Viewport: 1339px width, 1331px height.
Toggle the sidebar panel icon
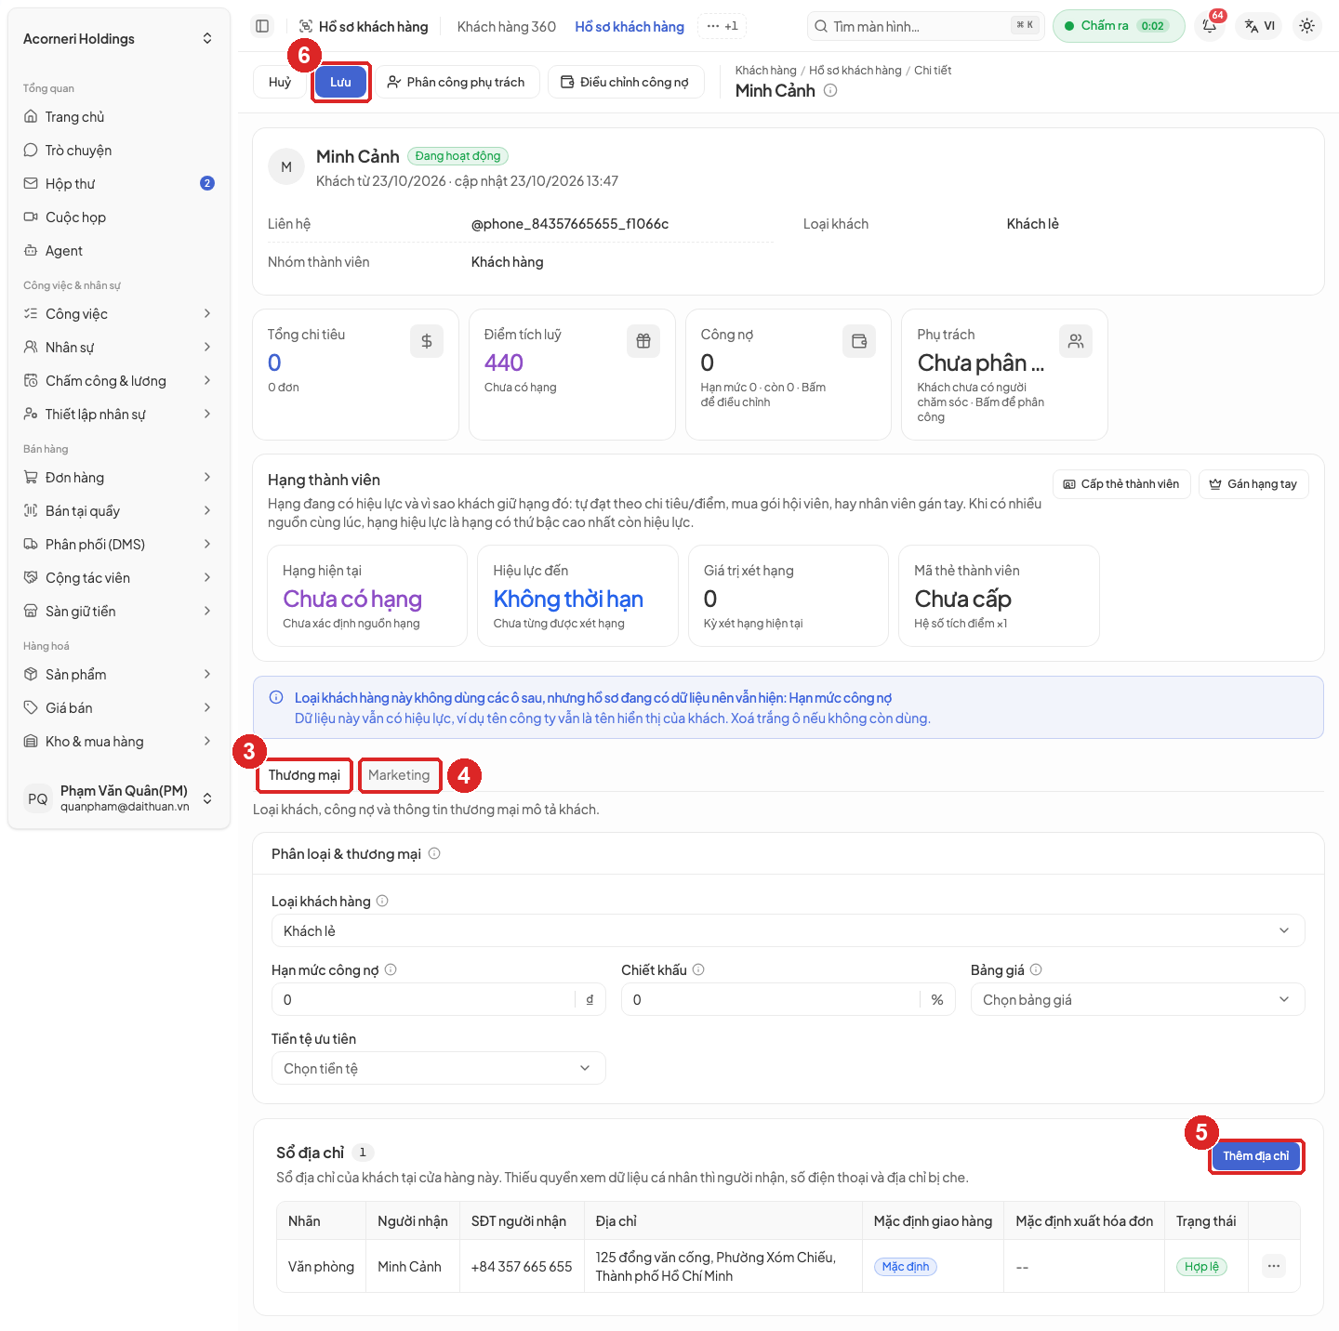(262, 26)
